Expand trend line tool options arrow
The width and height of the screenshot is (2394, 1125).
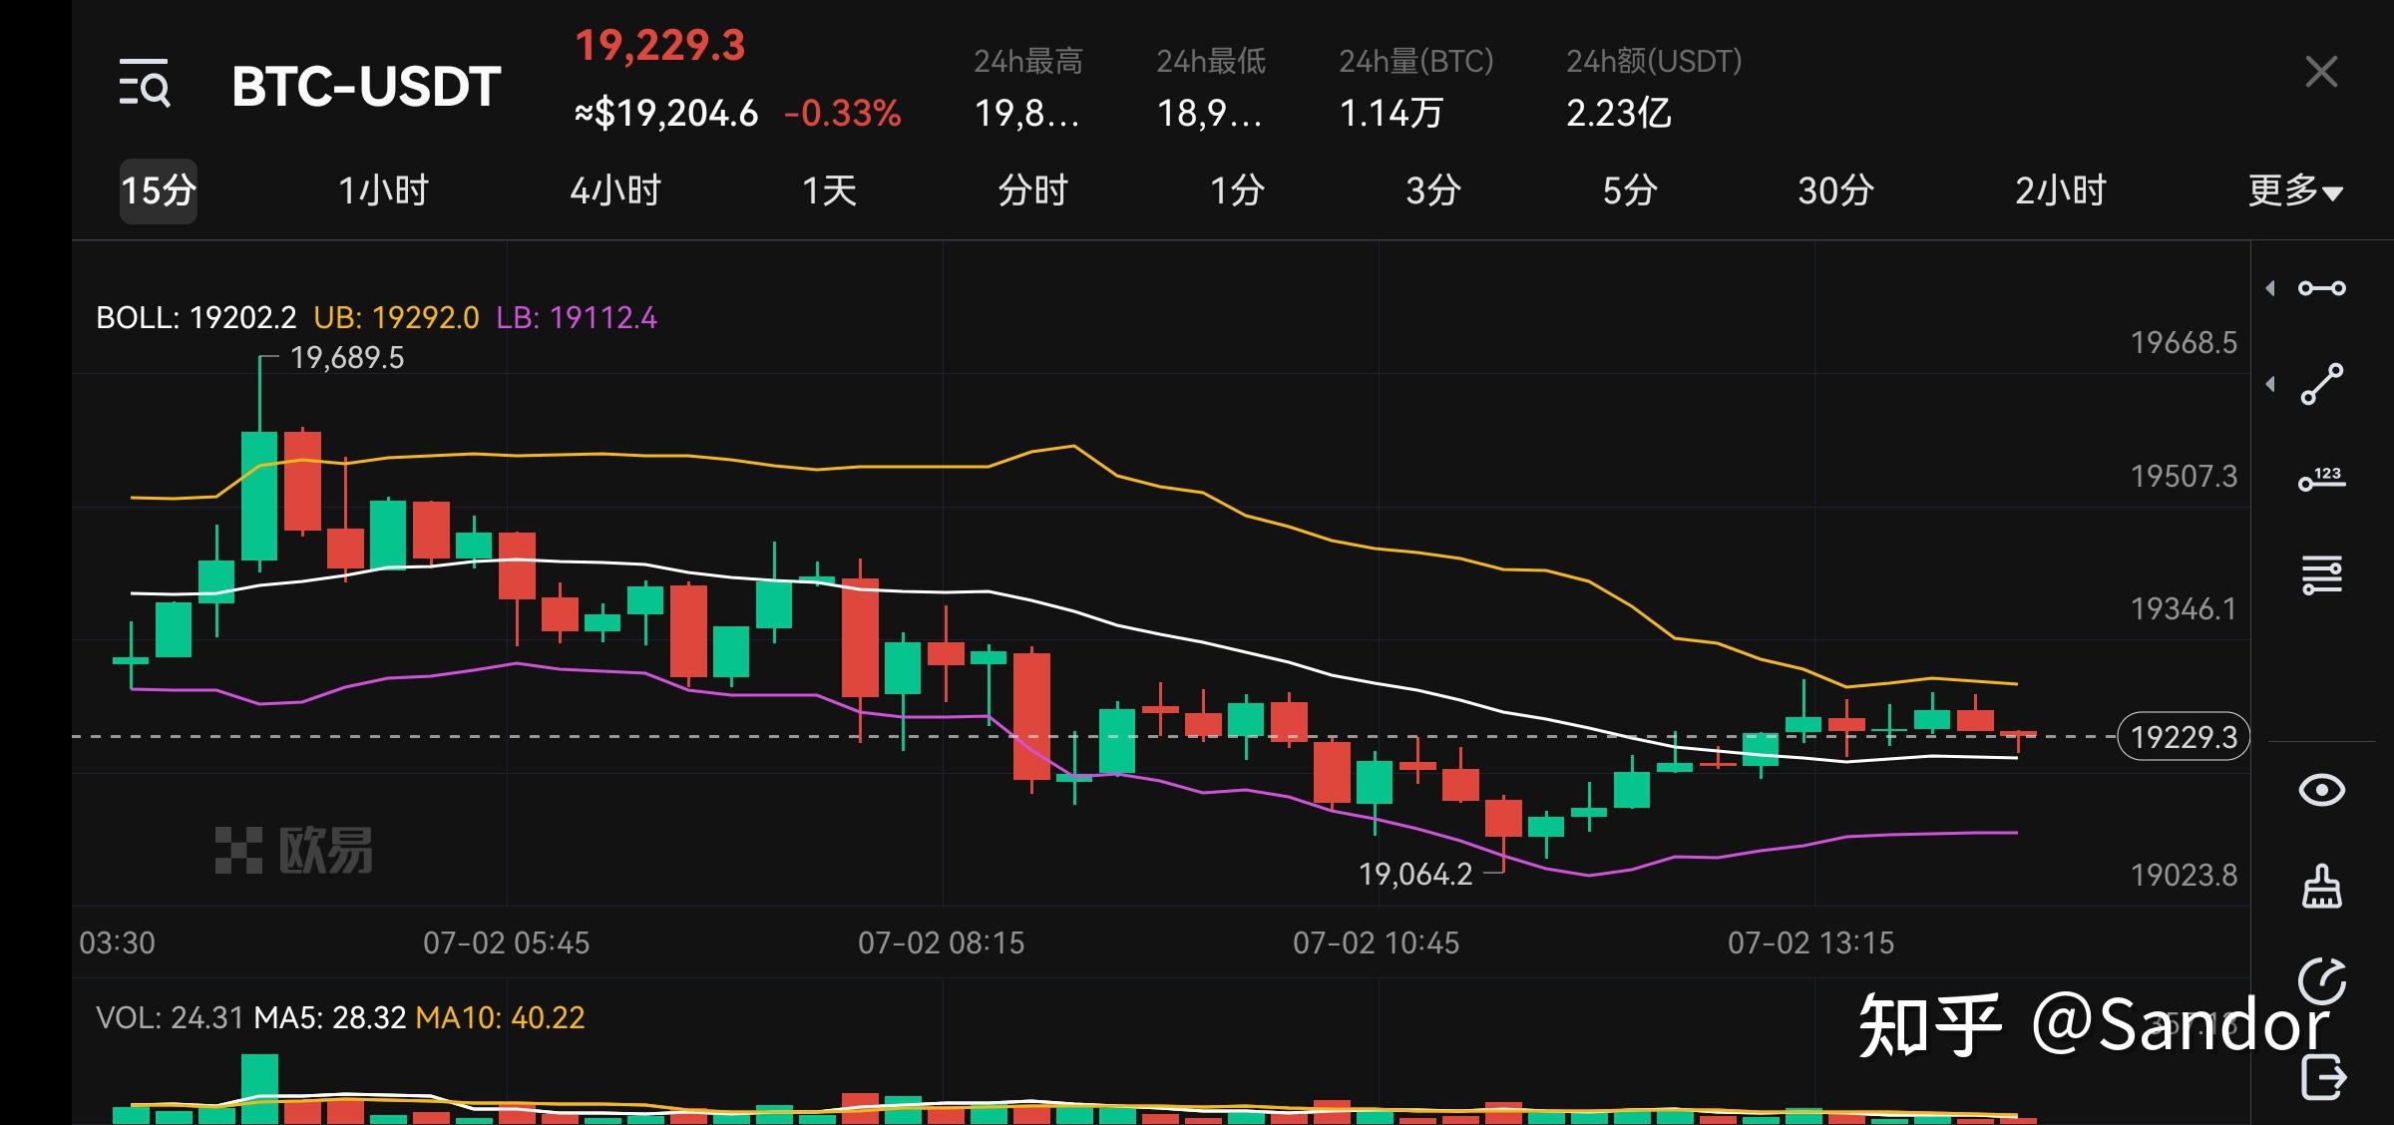(x=2271, y=384)
